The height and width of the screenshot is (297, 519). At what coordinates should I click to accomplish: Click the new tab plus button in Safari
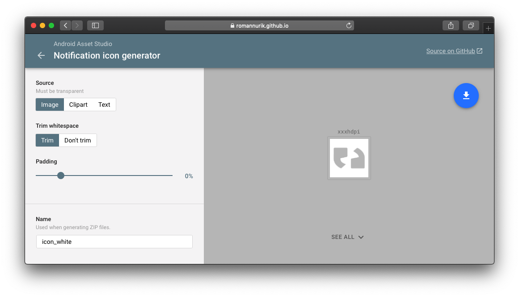pos(488,27)
